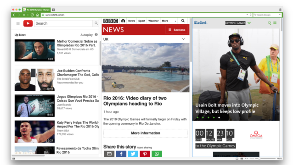Expand the UK section dropdown chevron

pos(183,39)
